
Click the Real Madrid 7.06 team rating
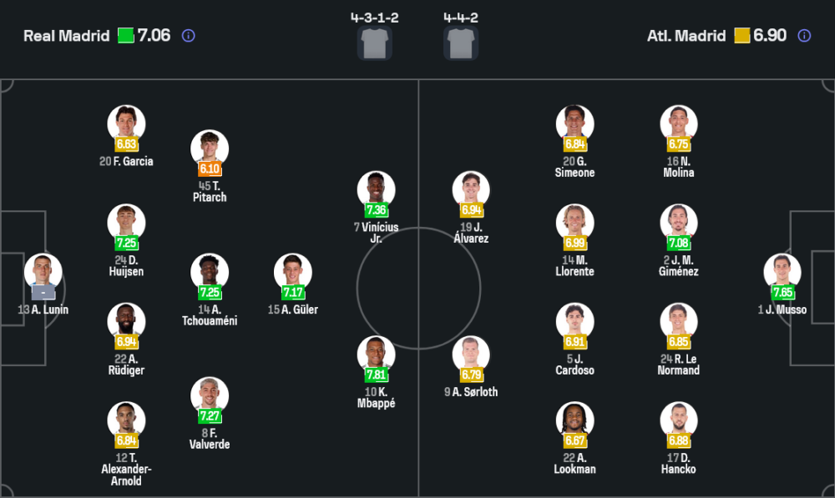(x=154, y=36)
